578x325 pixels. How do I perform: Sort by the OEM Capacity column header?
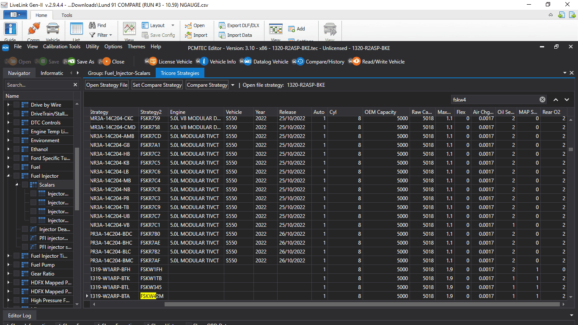386,112
